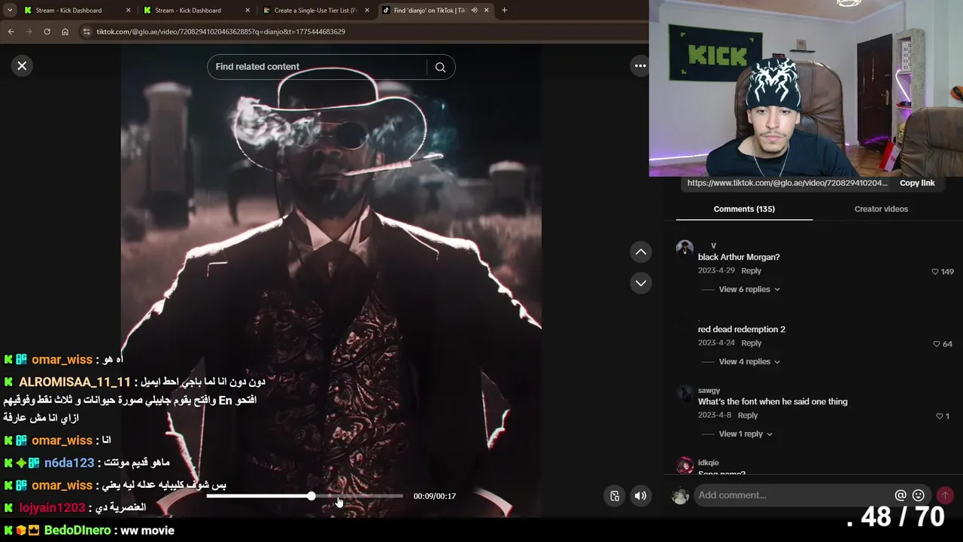Switch to Creator videos tab
This screenshot has height=542, width=963.
coord(881,209)
